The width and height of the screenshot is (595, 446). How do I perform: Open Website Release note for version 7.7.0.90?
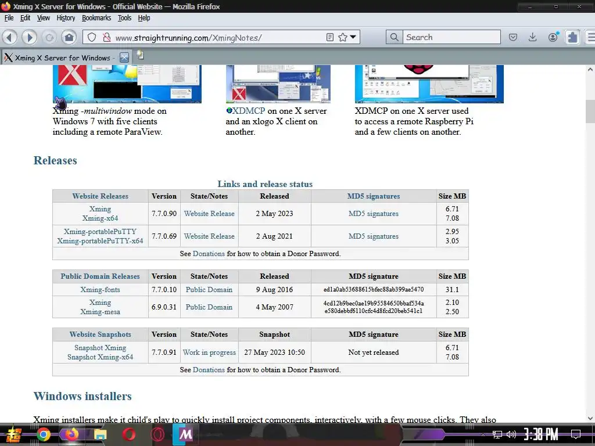tap(209, 214)
